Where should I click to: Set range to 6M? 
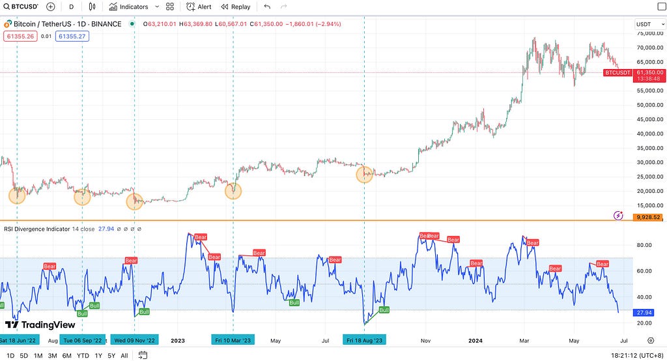click(x=67, y=356)
